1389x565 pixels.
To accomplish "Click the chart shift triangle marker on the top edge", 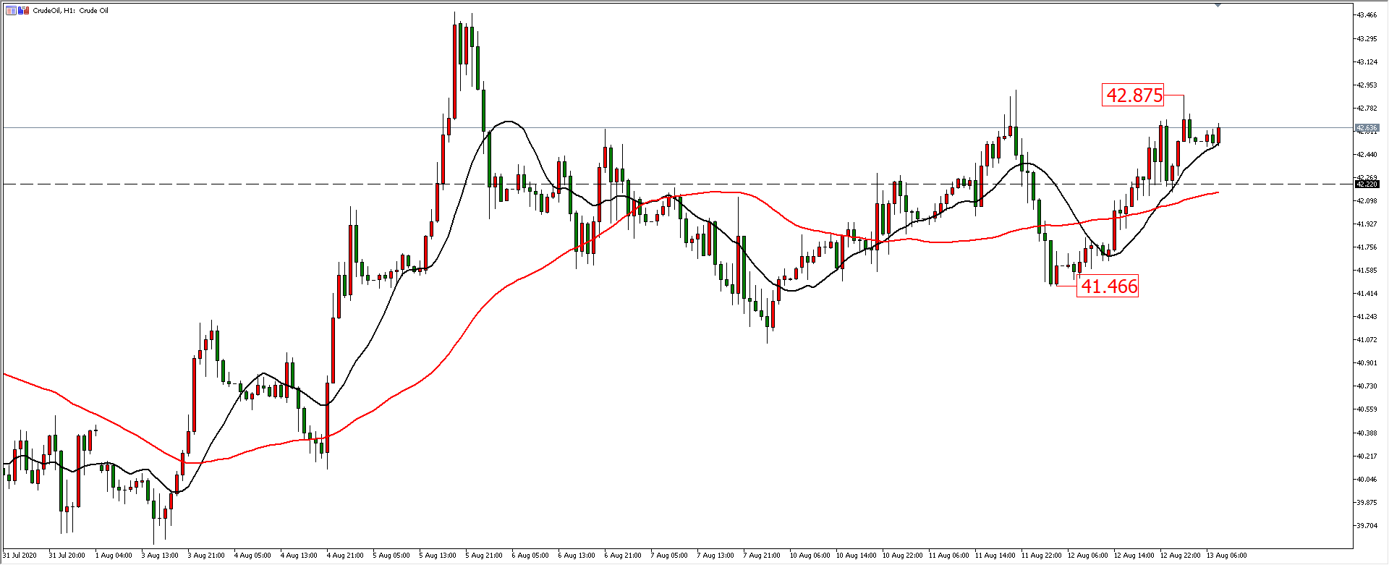I will 1218,5.
